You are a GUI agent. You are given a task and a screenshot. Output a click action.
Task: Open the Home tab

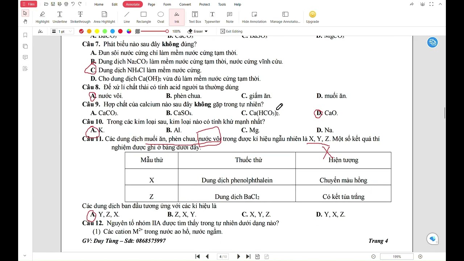pyautogui.click(x=99, y=4)
